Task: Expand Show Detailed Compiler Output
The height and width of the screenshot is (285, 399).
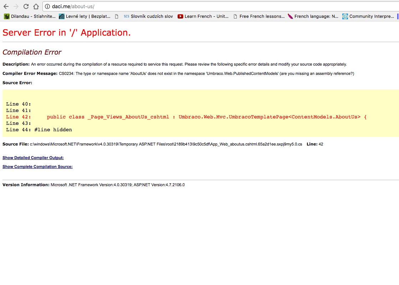Action: tap(33, 158)
